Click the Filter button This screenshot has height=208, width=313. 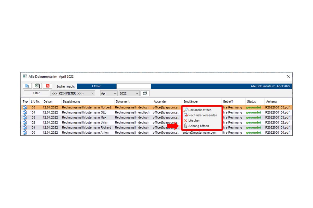point(36,93)
